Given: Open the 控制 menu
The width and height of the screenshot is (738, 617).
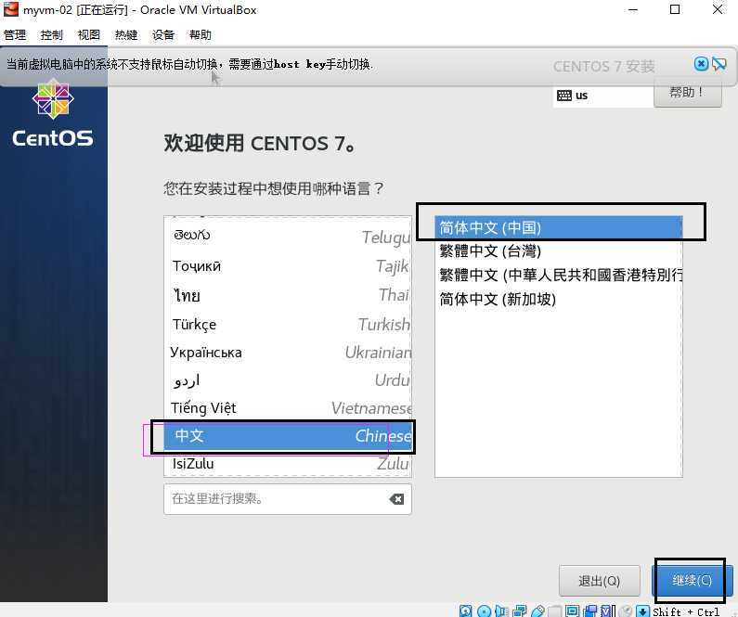Looking at the screenshot, I should 52,35.
